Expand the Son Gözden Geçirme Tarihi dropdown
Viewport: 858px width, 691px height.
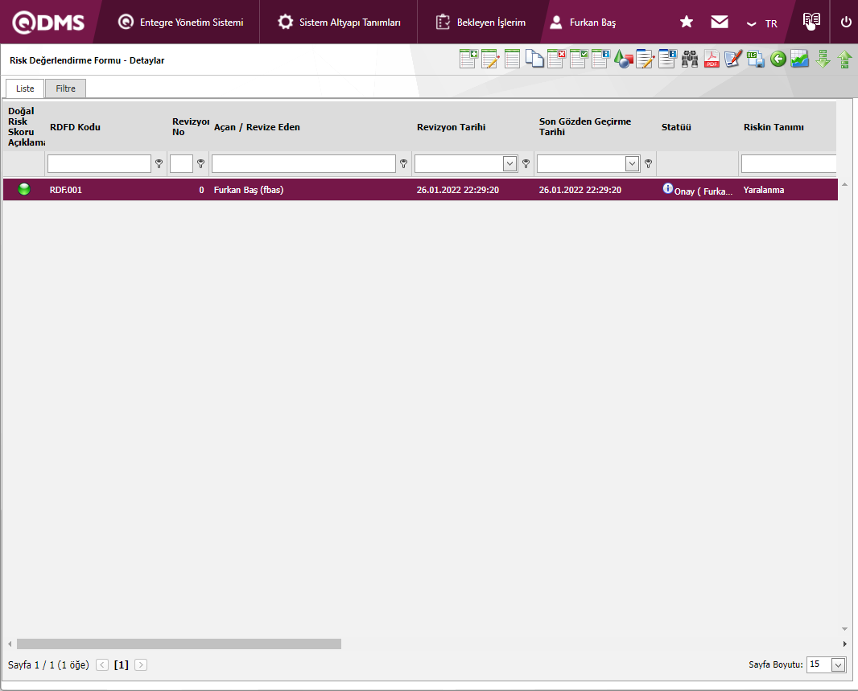pos(632,164)
